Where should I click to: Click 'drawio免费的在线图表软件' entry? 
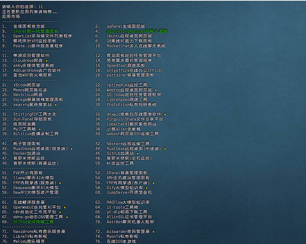[x=134, y=114]
